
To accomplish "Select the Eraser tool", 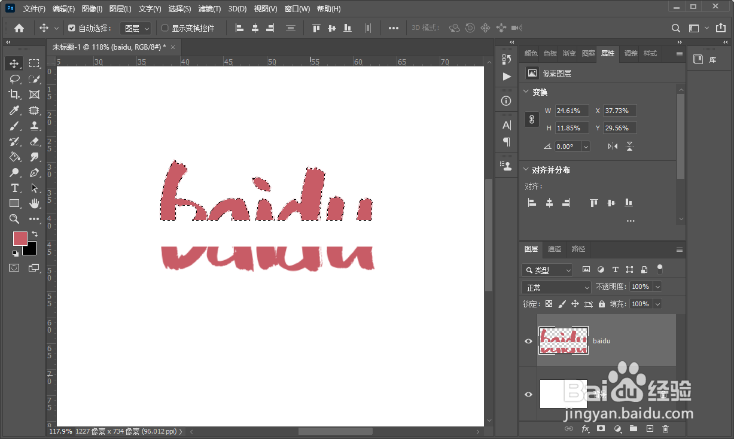I will click(x=35, y=141).
